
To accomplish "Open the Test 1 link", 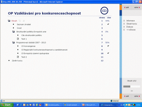I will 24,39.
